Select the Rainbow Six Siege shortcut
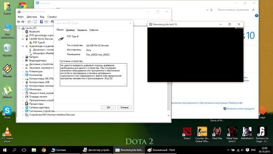 262,135
